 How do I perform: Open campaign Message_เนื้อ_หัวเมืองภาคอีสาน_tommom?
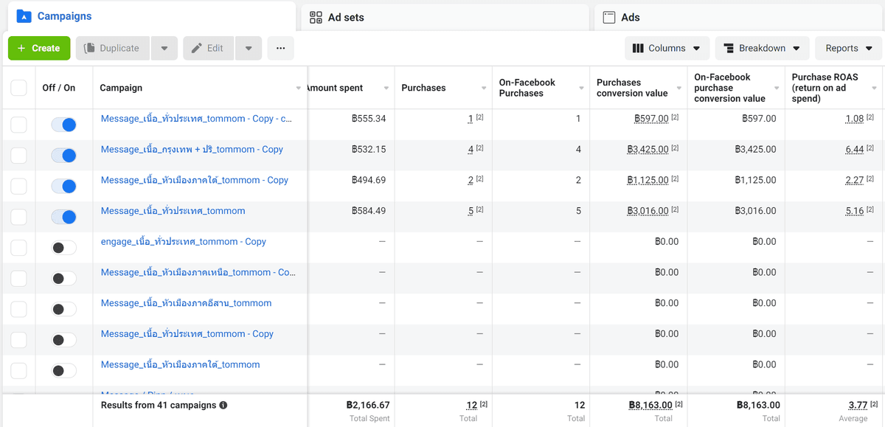[186, 303]
